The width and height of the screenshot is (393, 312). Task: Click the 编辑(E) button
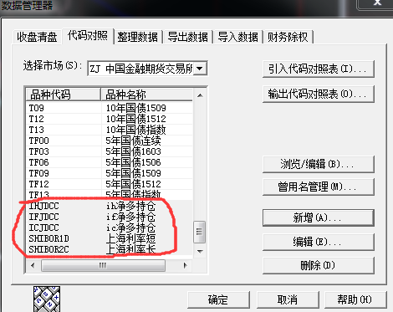[x=319, y=242]
